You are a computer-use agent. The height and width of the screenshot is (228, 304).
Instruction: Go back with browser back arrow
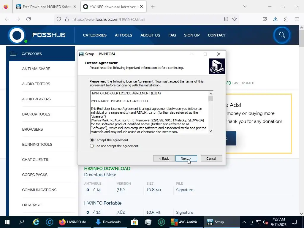tap(7, 19)
